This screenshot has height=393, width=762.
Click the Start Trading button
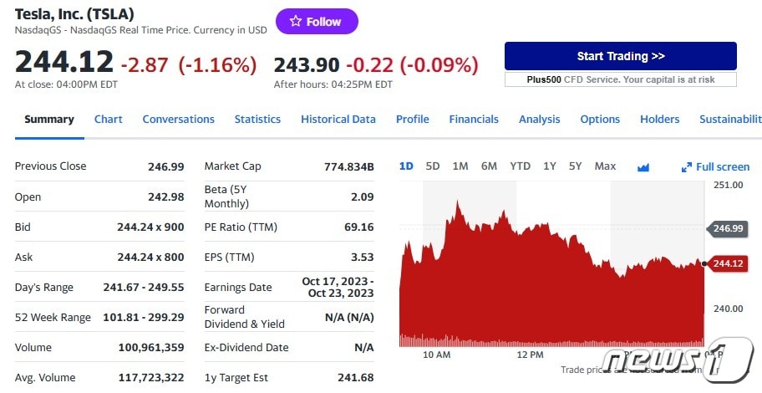coord(620,56)
